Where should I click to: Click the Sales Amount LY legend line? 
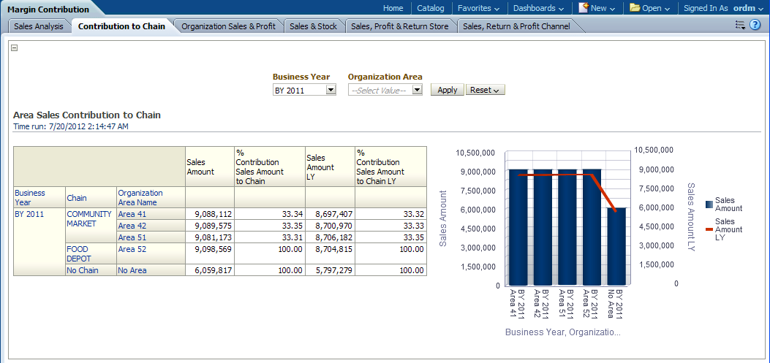point(709,229)
